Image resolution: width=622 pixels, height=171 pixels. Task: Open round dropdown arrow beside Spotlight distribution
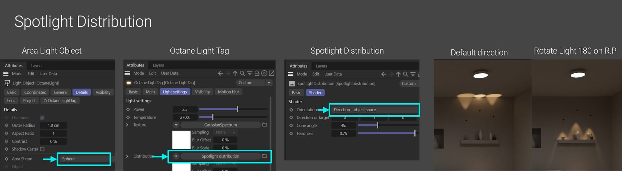pyautogui.click(x=176, y=156)
